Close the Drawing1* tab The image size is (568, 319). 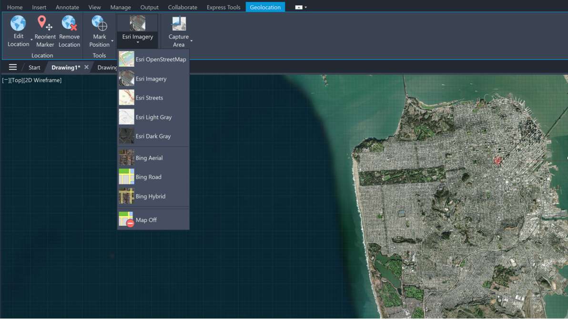86,67
